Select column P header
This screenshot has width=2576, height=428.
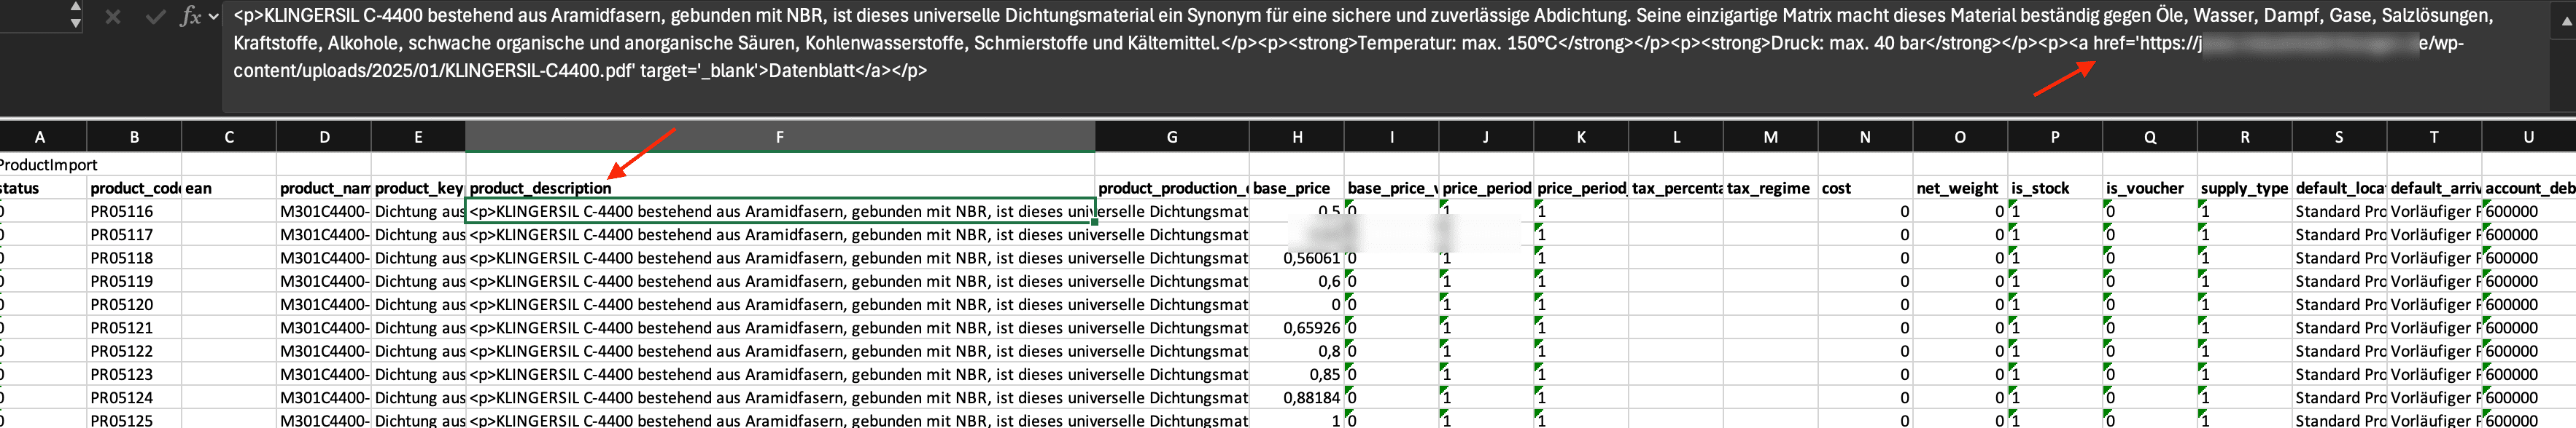tap(2055, 137)
